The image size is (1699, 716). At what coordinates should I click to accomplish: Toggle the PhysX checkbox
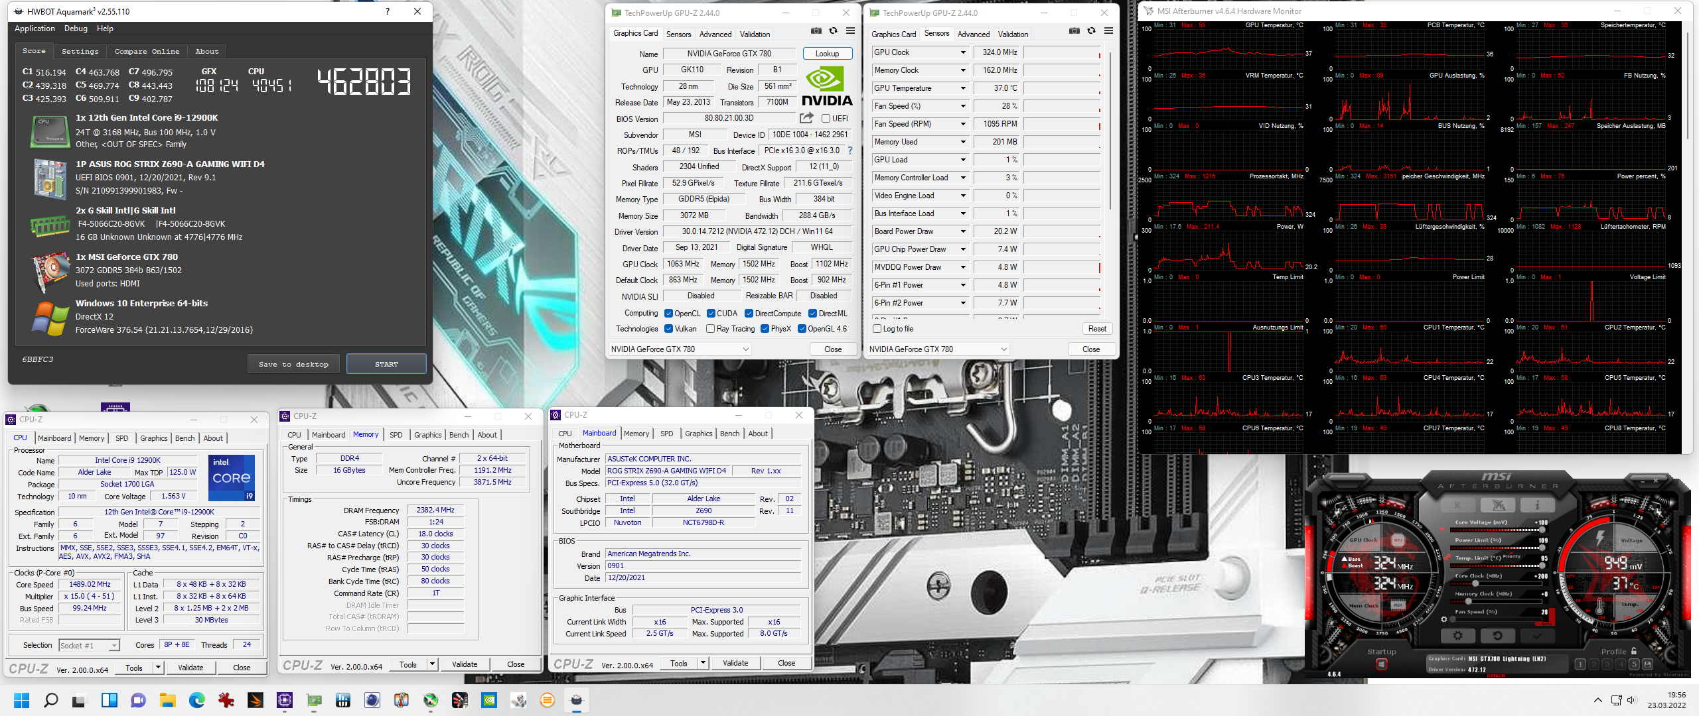tap(765, 329)
